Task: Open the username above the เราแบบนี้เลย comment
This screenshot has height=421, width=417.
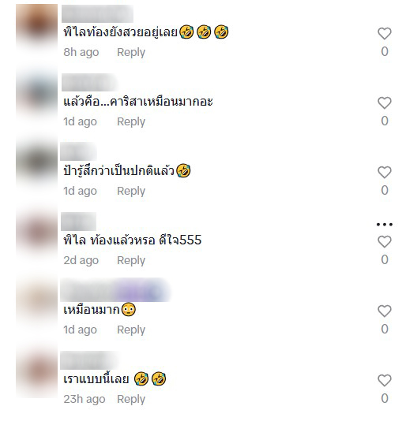Action: coord(89,360)
